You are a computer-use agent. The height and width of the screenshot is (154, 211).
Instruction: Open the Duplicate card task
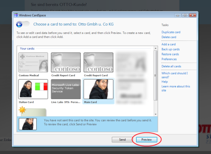[171, 32]
